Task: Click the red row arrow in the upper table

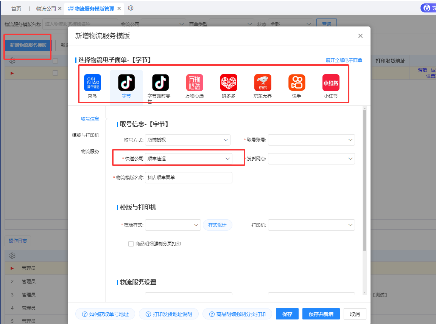Action: (x=12, y=73)
